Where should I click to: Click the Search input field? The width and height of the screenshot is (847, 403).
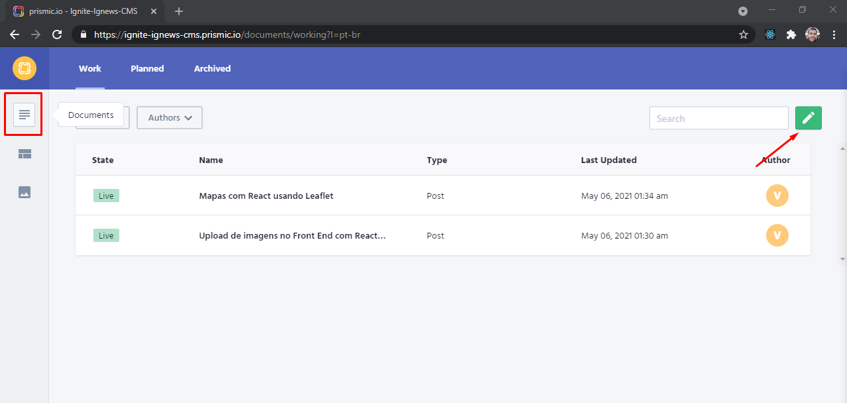point(718,118)
